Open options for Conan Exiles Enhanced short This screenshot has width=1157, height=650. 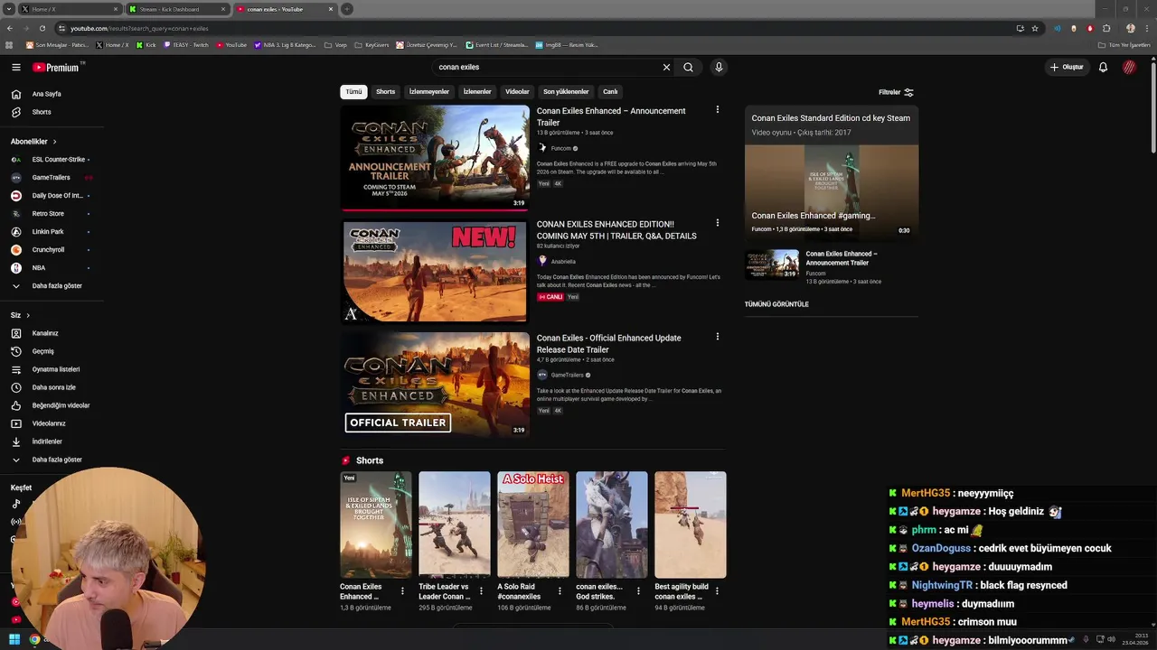click(x=402, y=591)
